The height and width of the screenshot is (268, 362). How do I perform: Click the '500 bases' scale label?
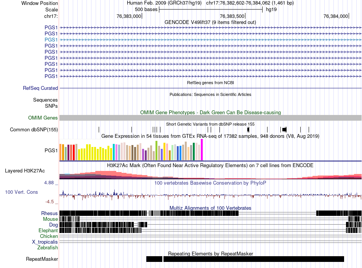click(x=146, y=10)
